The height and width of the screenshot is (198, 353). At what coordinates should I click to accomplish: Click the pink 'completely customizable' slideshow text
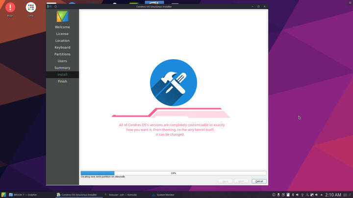click(172, 130)
